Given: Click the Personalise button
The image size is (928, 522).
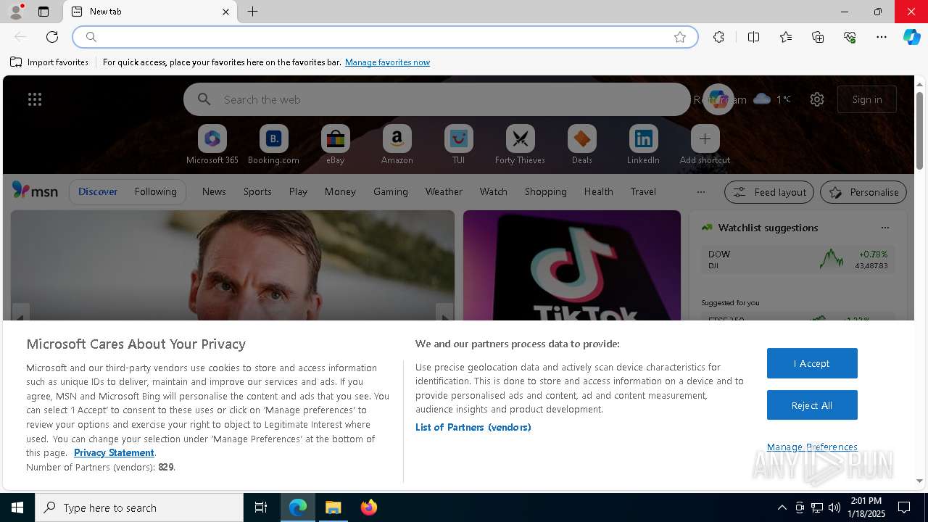Looking at the screenshot, I should tap(863, 192).
